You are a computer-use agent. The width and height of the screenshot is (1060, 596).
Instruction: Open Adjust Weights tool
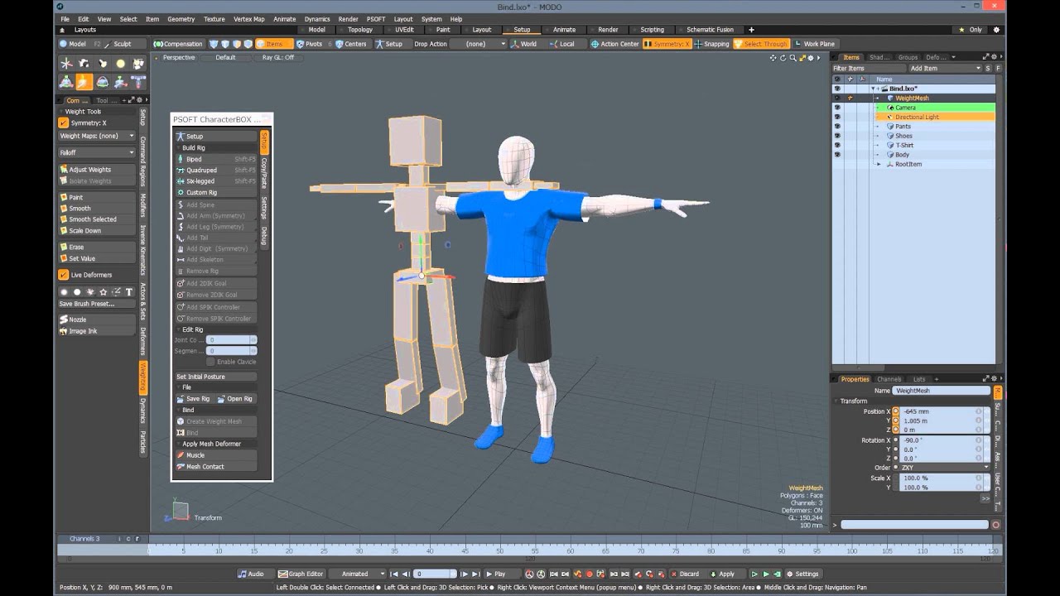coord(96,169)
